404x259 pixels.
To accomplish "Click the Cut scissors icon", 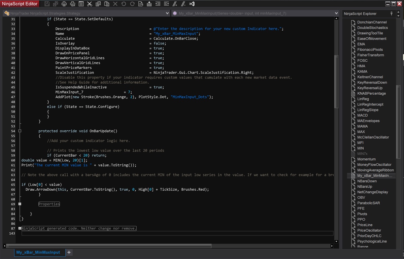I will tap(90, 4).
